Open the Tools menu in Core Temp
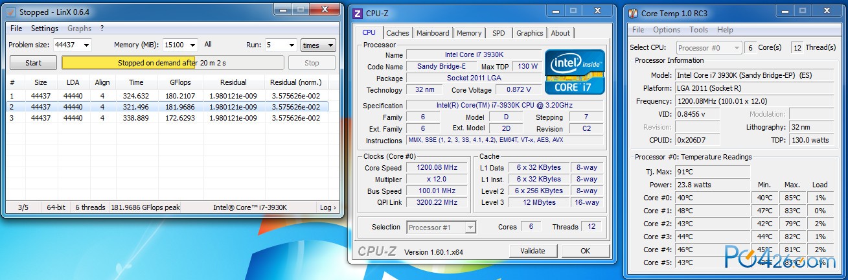Screen dimensions: 848x280 [698, 30]
